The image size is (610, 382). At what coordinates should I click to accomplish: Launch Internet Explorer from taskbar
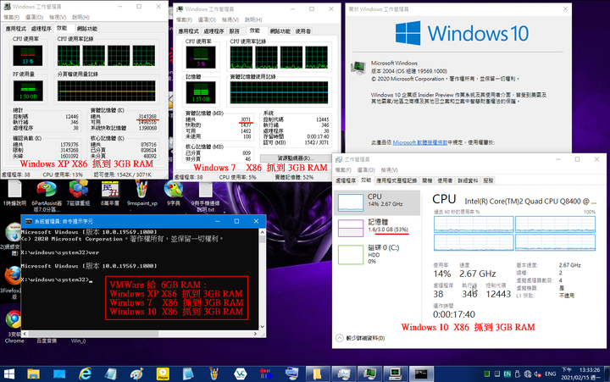click(x=85, y=374)
